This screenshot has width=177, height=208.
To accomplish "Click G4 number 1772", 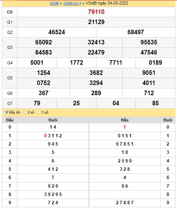I will 76,63.
